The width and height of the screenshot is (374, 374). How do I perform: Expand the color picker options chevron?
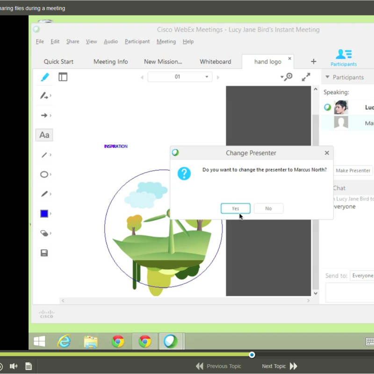[x=50, y=214]
